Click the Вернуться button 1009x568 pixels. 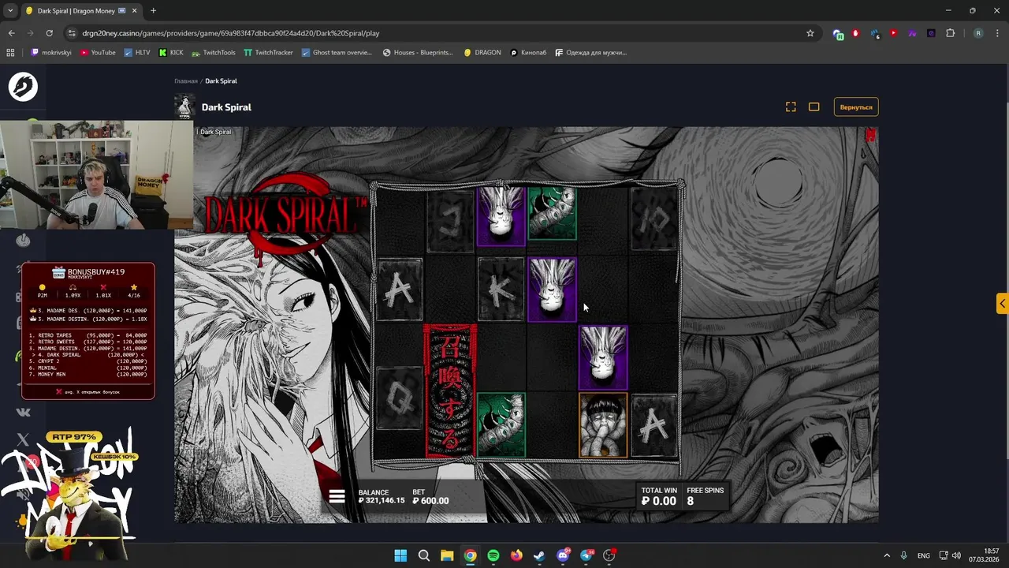(x=856, y=107)
